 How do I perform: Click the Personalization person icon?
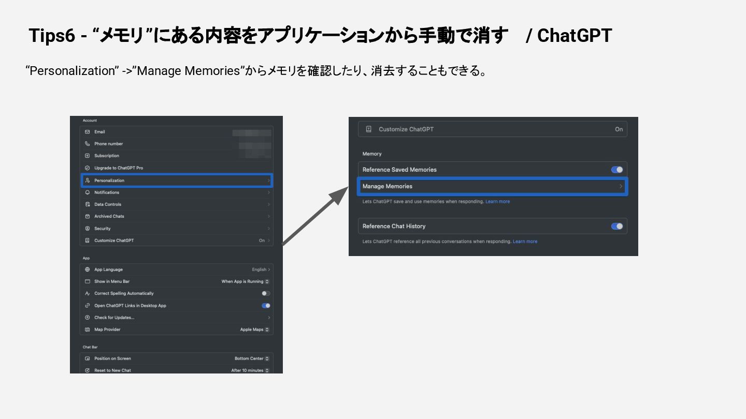[x=88, y=181]
